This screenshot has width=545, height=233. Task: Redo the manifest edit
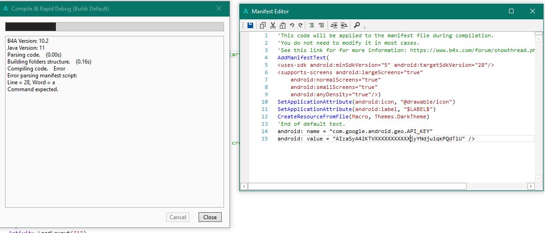[301, 25]
